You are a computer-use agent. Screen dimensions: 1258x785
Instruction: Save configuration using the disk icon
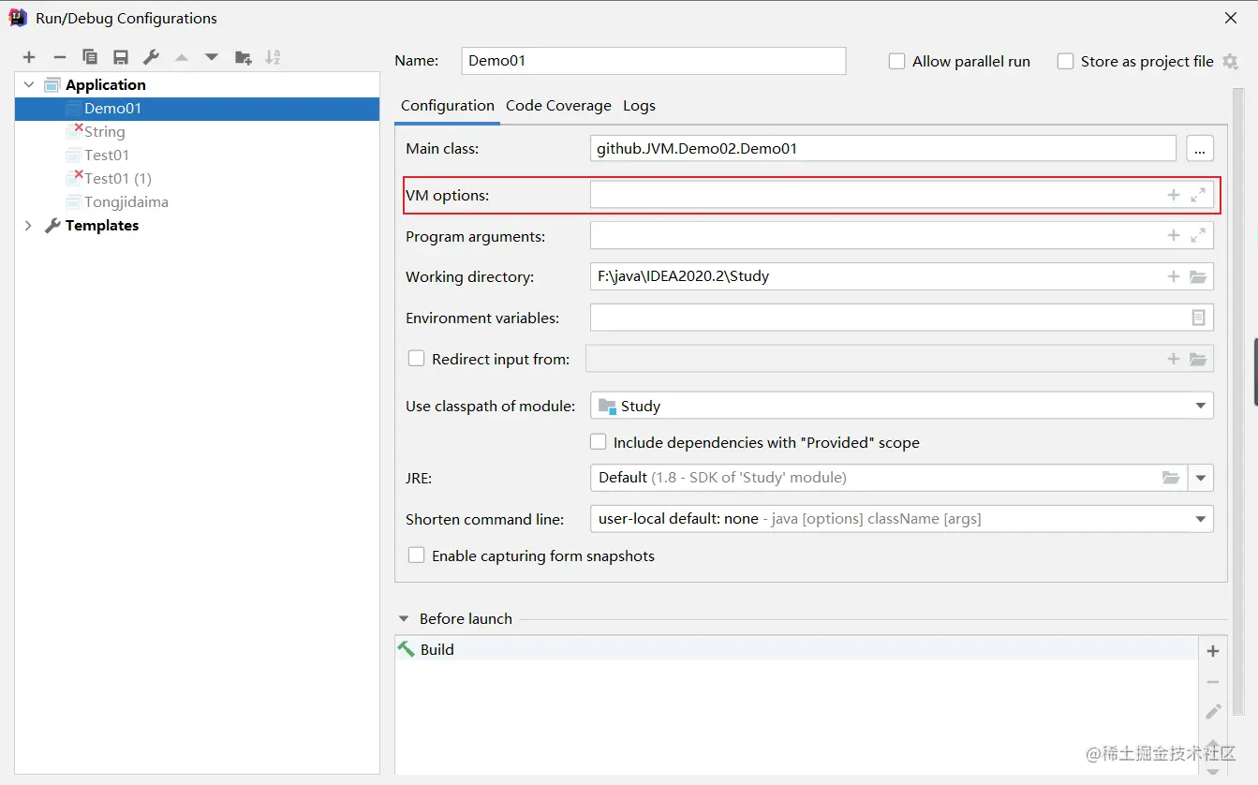pyautogui.click(x=121, y=58)
